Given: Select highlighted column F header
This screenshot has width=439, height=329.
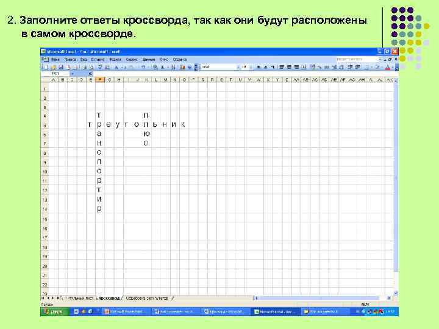Looking at the screenshot, I should coord(100,80).
